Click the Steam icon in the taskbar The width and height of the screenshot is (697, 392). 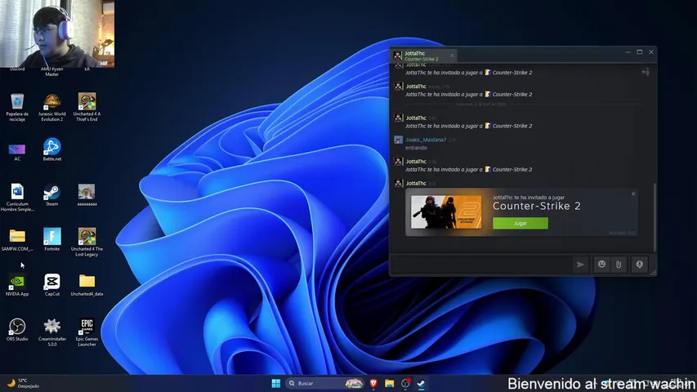(421, 383)
